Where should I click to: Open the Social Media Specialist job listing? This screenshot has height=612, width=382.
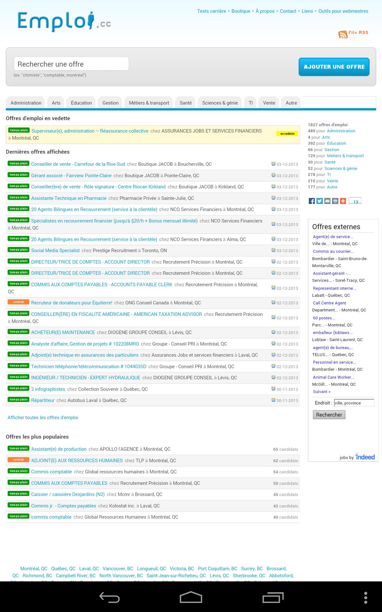[55, 251]
